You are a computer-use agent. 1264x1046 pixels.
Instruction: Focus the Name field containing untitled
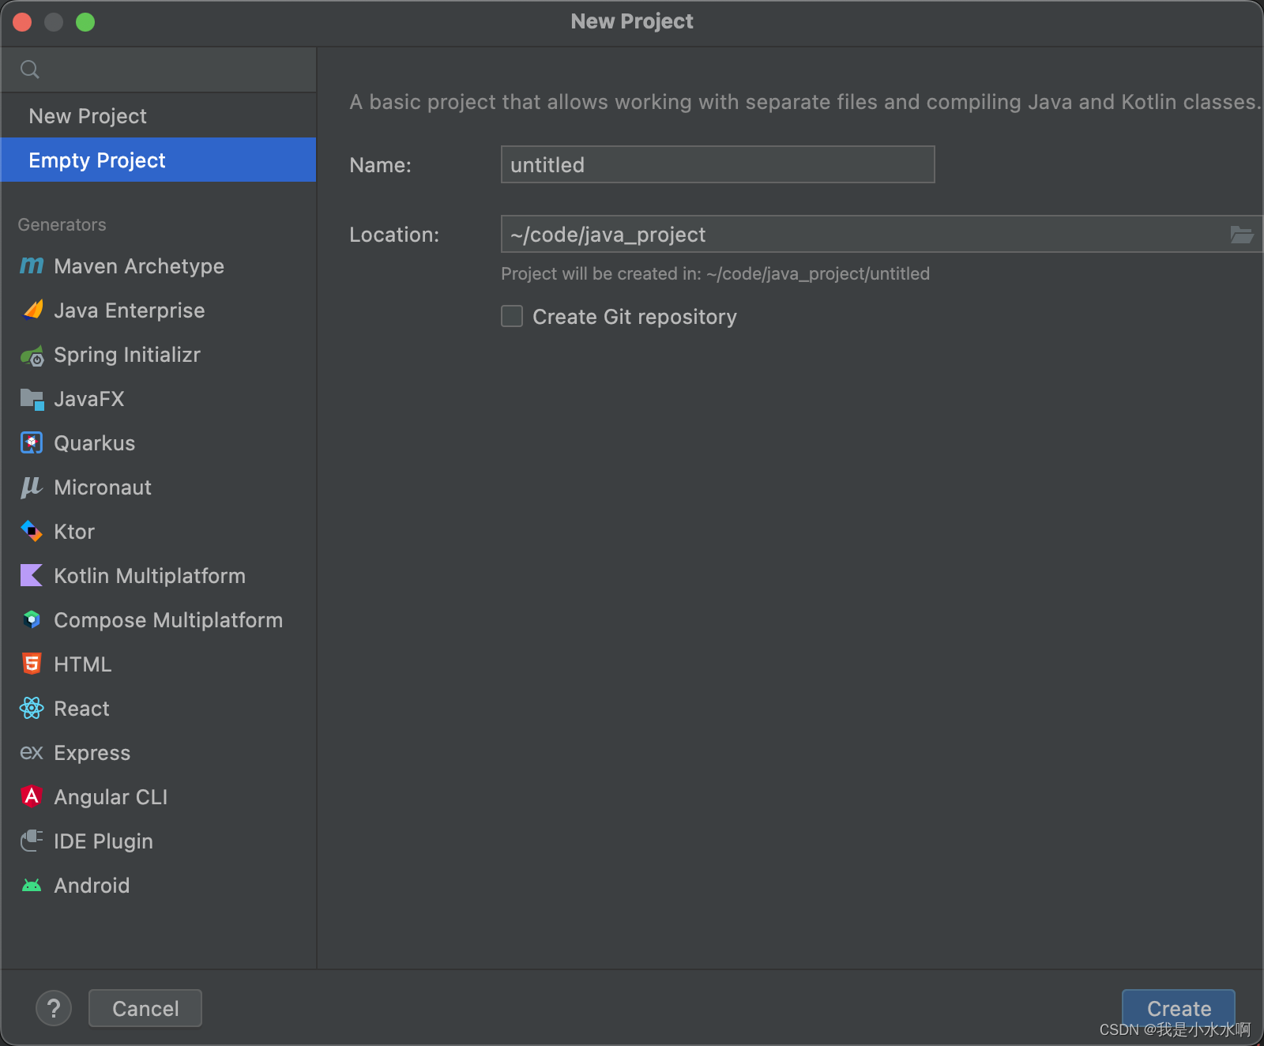click(717, 164)
